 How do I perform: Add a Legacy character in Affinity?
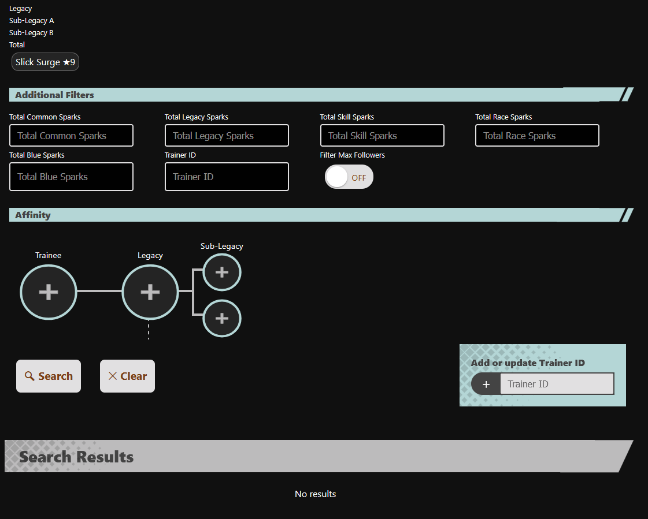pyautogui.click(x=150, y=292)
